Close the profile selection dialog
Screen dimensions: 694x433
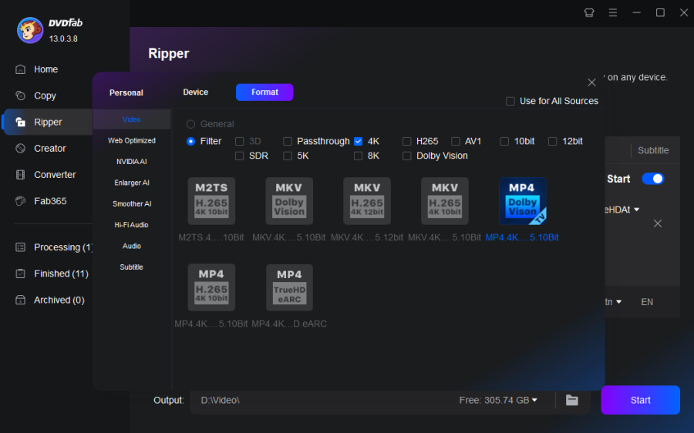(591, 82)
